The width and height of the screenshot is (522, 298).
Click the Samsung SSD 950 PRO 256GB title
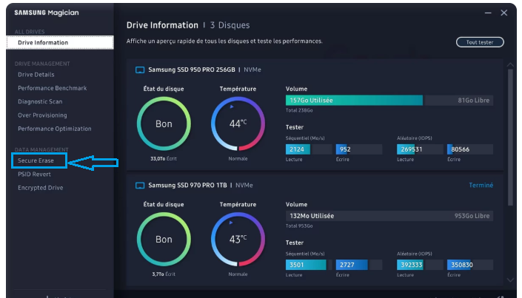tap(192, 70)
